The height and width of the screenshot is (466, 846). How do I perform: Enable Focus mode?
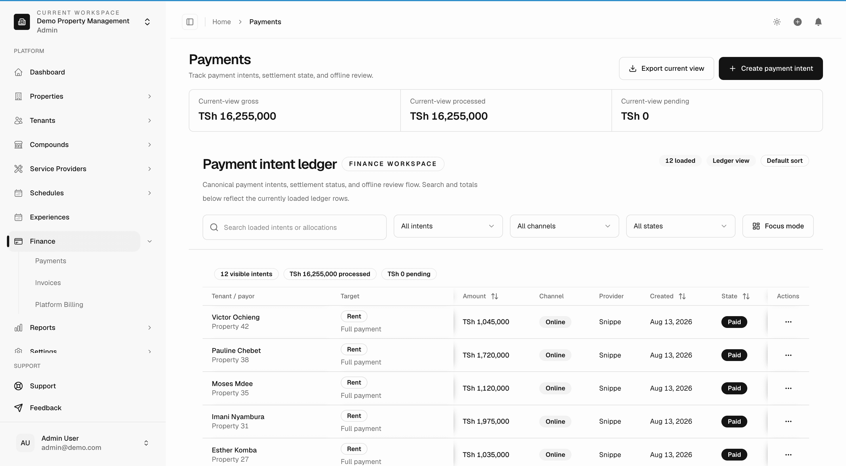pyautogui.click(x=778, y=226)
